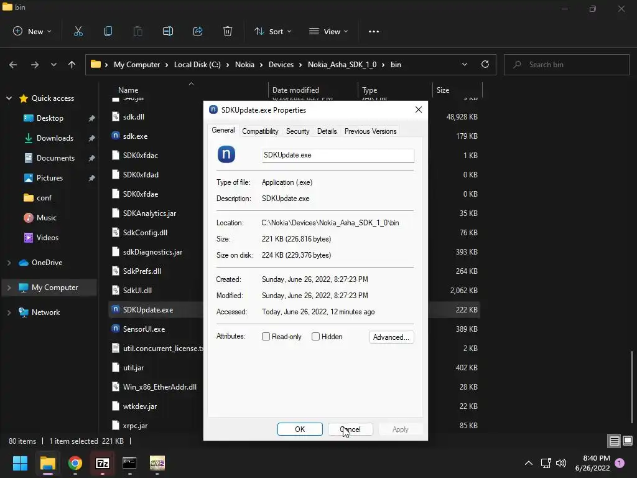Click the volume speaker tray icon

pyautogui.click(x=561, y=463)
